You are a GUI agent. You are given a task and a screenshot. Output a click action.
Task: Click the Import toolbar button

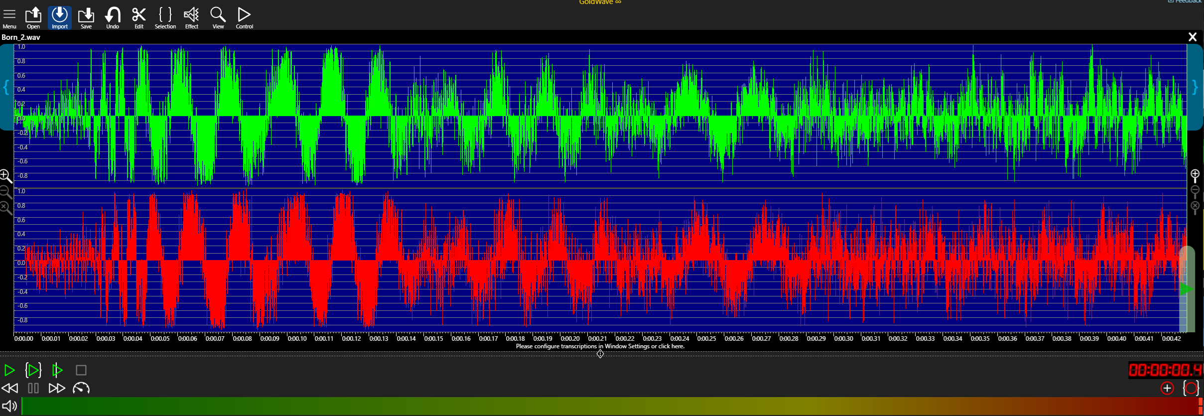pos(60,17)
